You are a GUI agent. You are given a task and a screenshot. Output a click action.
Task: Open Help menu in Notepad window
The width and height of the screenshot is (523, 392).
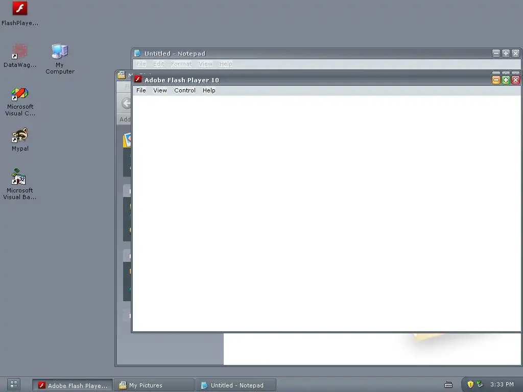click(x=226, y=64)
